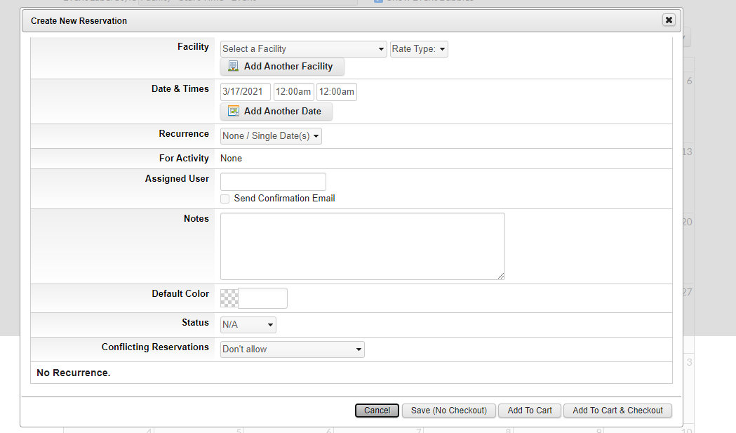Click the end time field 12:00am
This screenshot has height=433, width=736.
point(337,91)
